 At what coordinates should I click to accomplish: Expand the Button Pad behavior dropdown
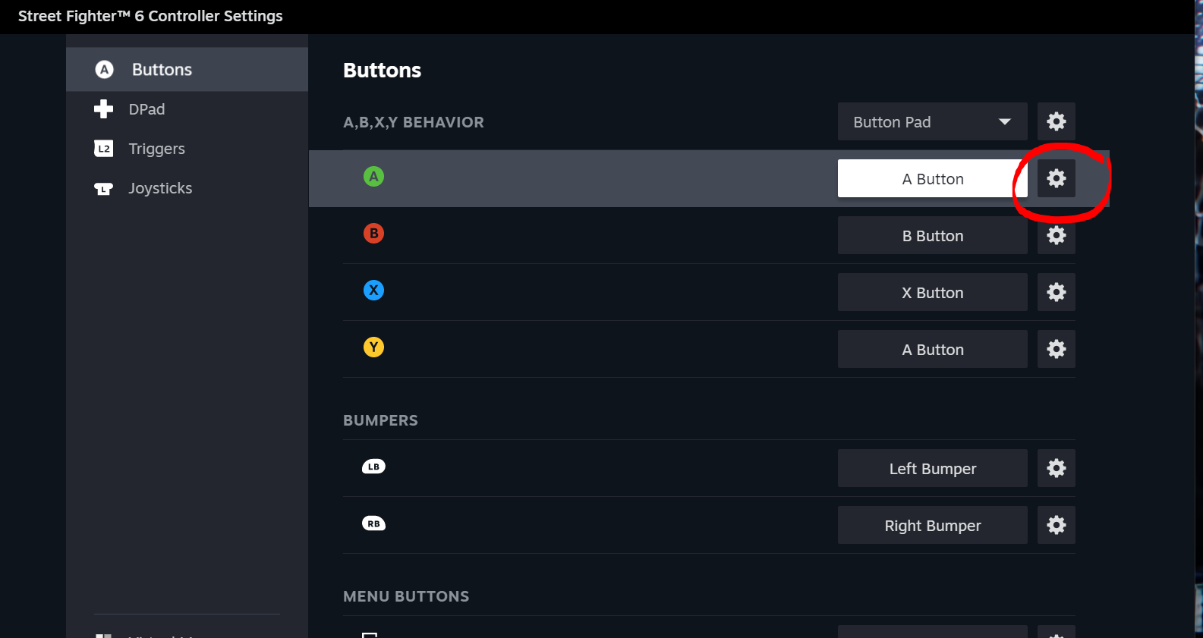click(x=931, y=121)
